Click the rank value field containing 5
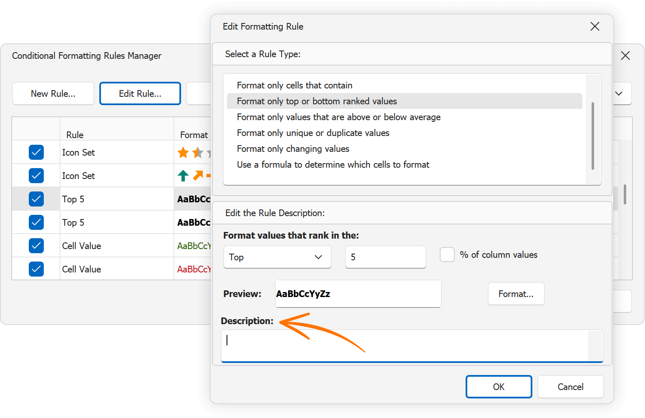The image size is (645, 418). point(385,257)
